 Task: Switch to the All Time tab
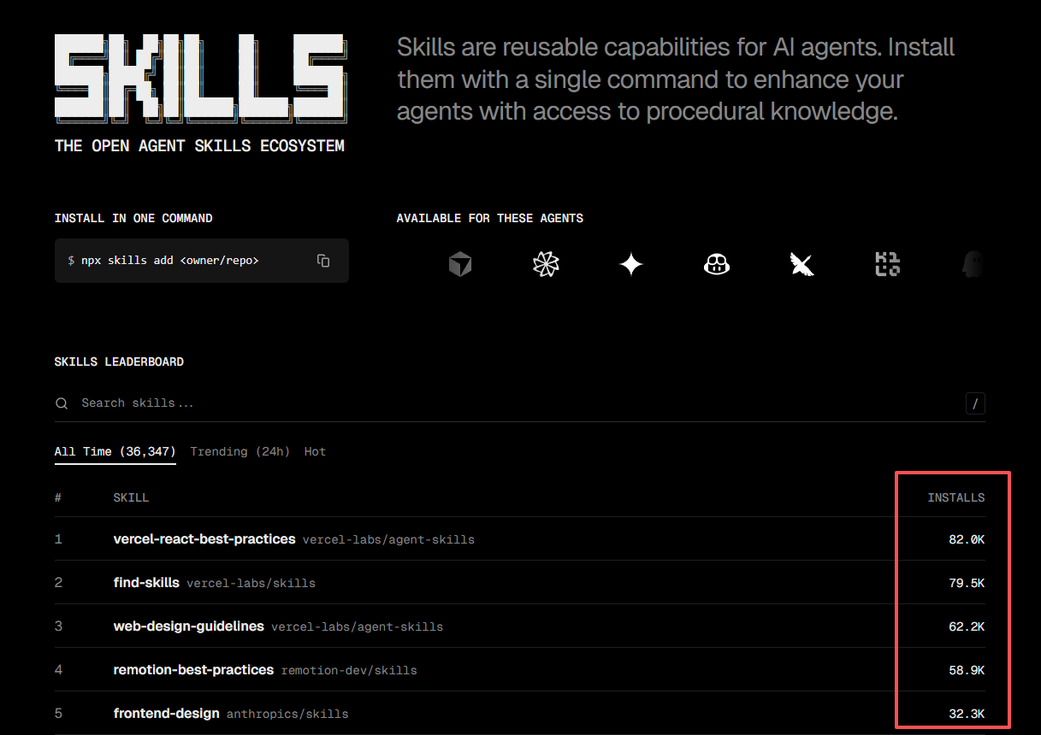[x=115, y=451]
